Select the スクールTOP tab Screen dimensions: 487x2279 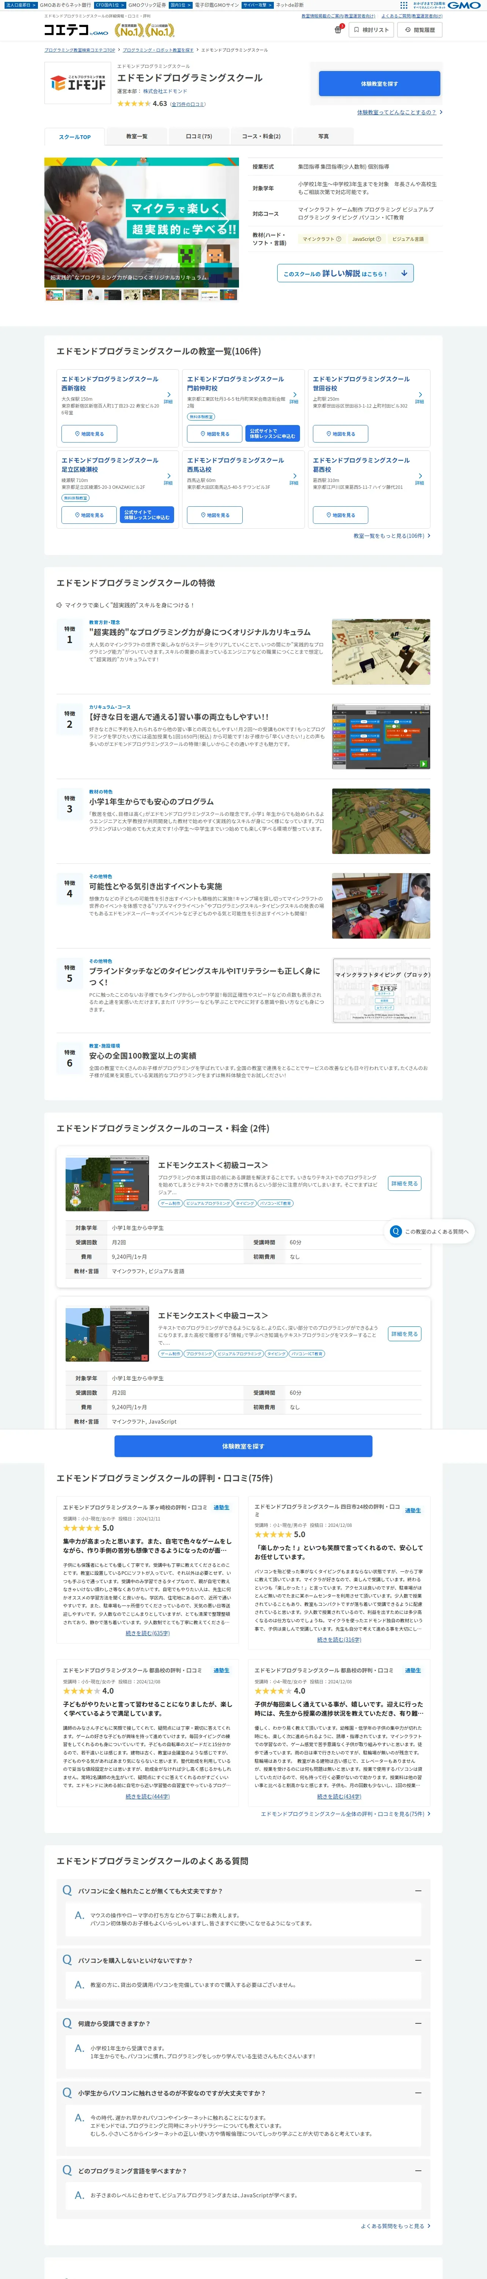point(74,136)
